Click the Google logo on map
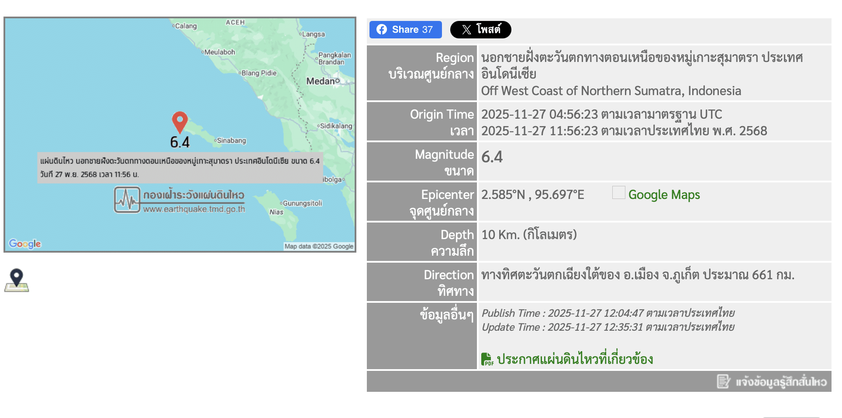Screen dimensions: 842x418 pos(25,243)
